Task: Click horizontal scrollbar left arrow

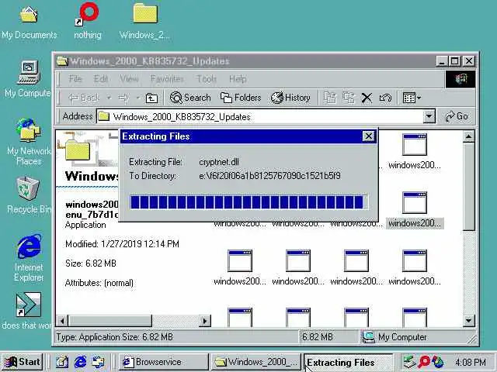Action: click(x=62, y=321)
